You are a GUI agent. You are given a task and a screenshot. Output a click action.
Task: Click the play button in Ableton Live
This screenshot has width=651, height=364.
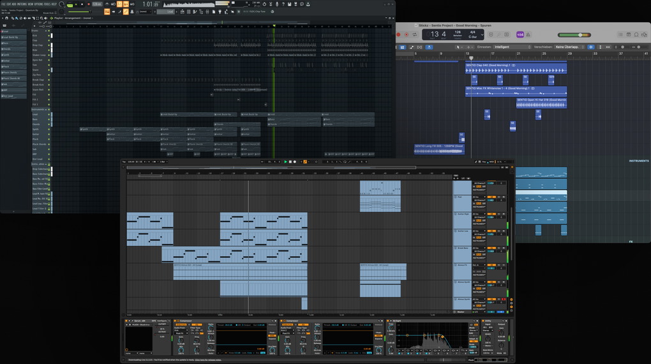pyautogui.click(x=286, y=162)
